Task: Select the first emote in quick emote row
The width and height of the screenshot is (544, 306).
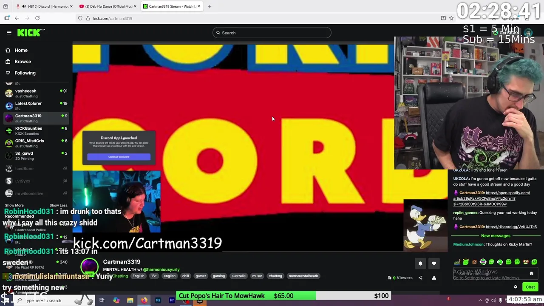Action: (x=457, y=262)
